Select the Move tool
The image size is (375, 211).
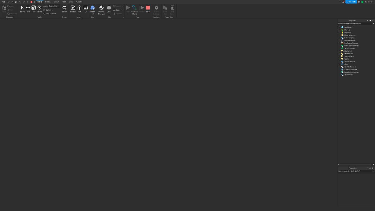pos(28,9)
